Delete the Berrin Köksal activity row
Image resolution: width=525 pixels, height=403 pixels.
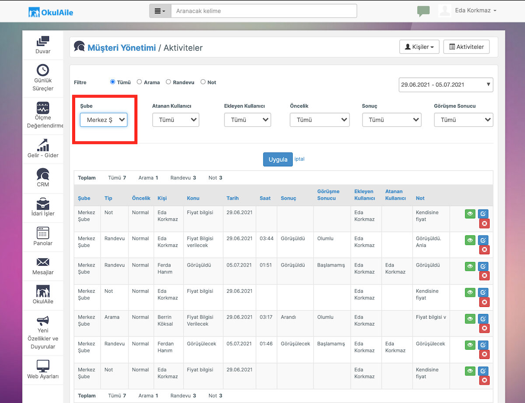pos(484,328)
